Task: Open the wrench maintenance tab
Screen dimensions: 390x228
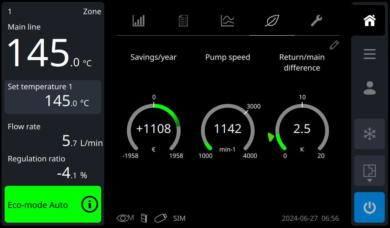Action: point(317,21)
